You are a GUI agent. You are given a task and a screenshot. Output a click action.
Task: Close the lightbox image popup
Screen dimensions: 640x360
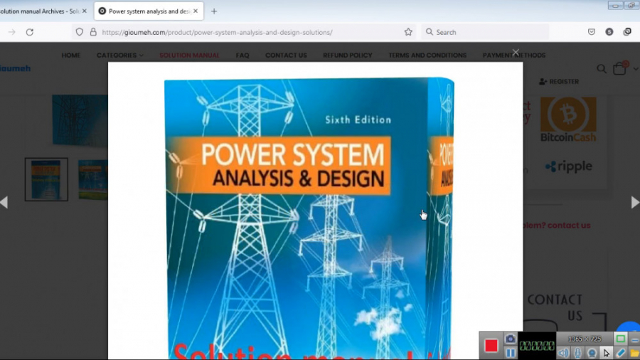click(x=516, y=52)
